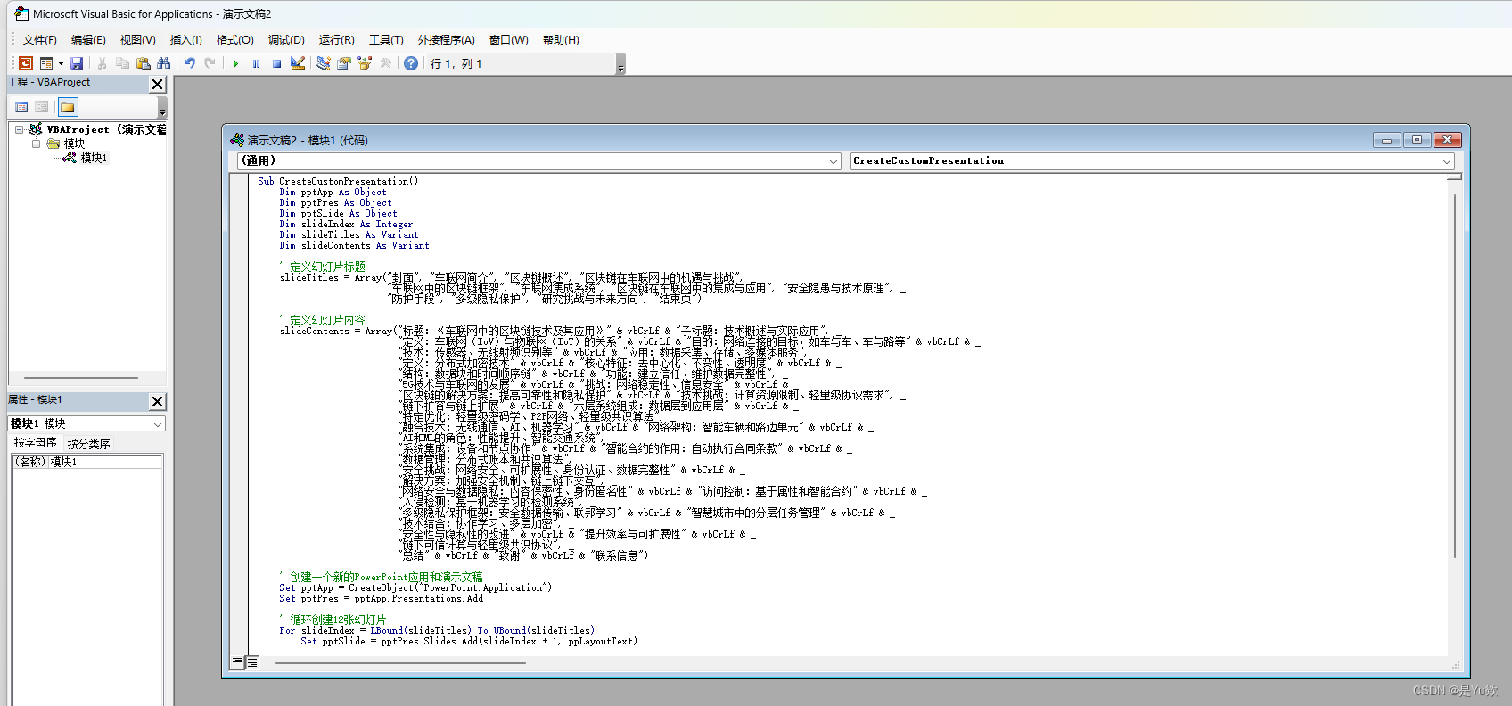Toggle Folders icon in project panel
This screenshot has height=706, width=1512.
[68, 107]
